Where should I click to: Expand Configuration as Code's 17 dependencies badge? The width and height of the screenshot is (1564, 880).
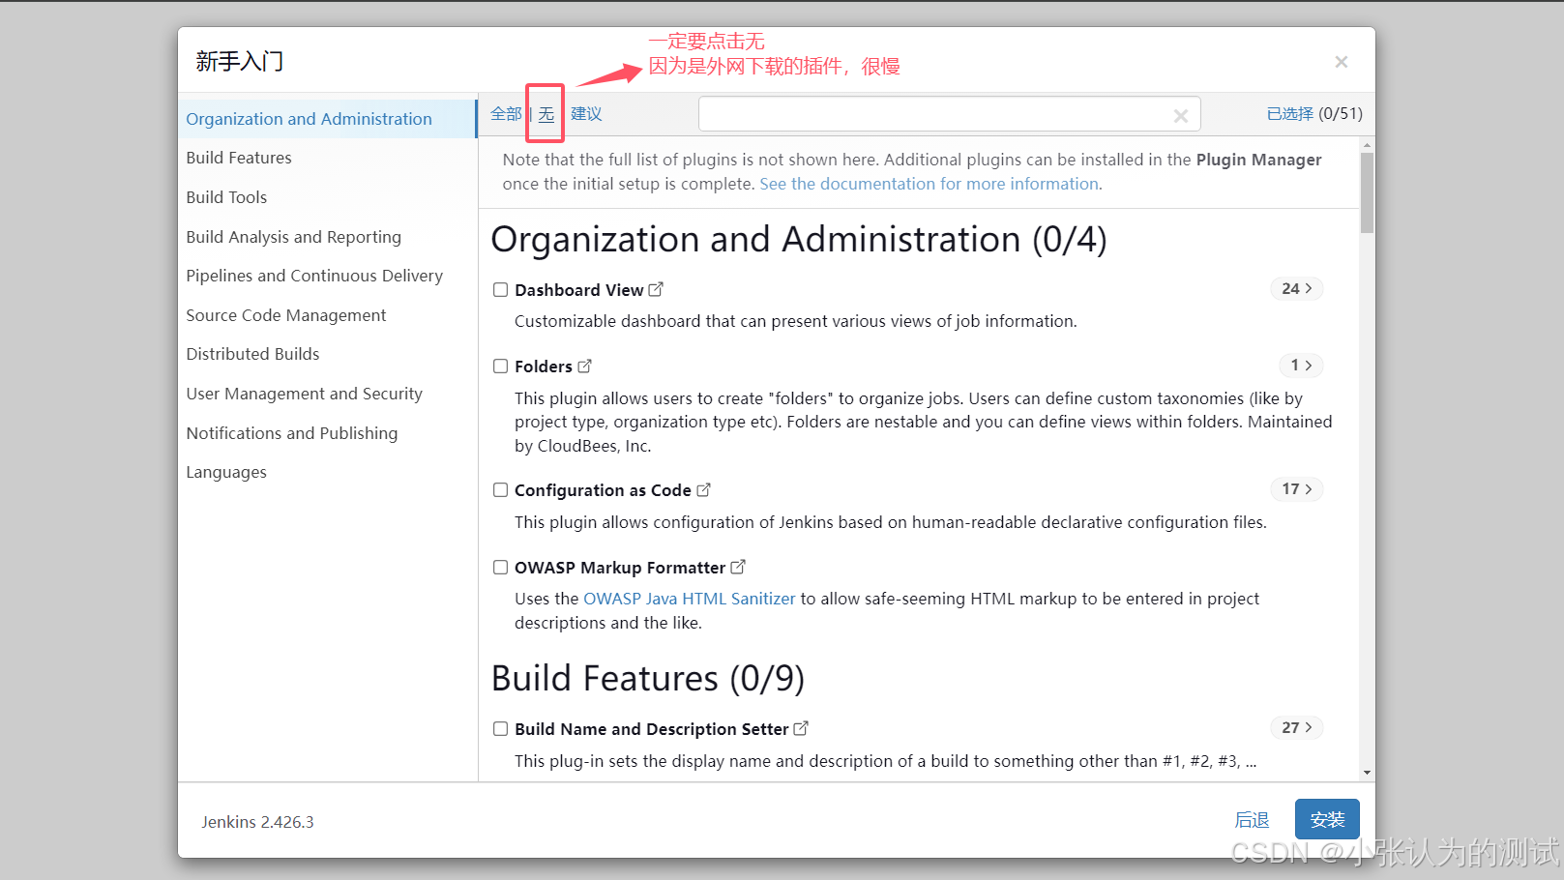1296,488
